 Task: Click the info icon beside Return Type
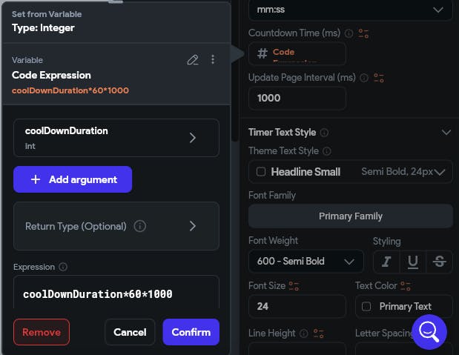point(139,226)
